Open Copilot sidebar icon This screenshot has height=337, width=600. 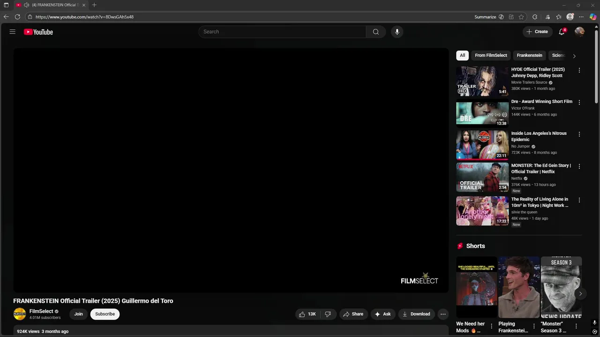593,17
